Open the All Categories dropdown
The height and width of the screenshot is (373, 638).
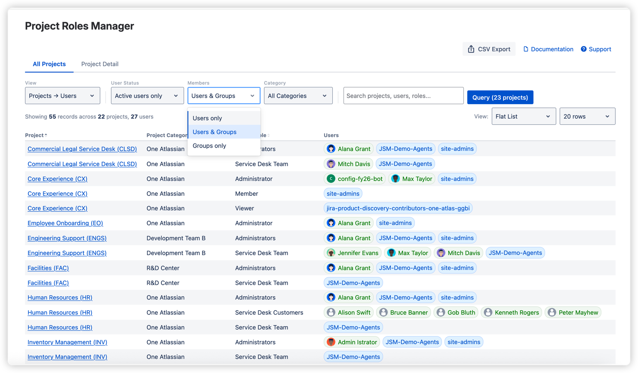298,96
